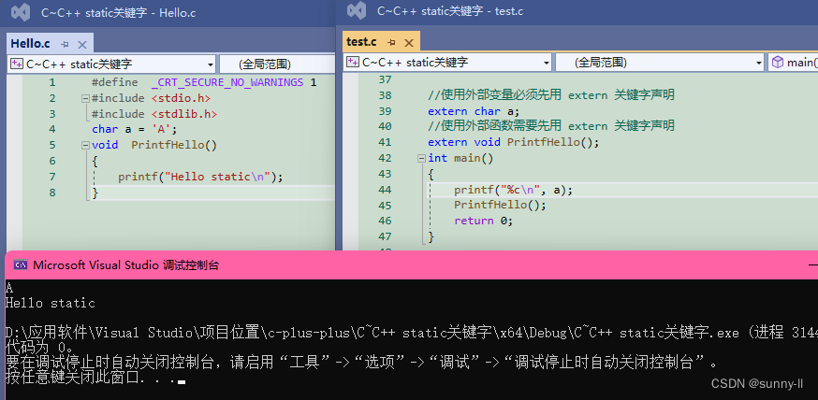
Task: Close the test.c tab
Action: (408, 42)
